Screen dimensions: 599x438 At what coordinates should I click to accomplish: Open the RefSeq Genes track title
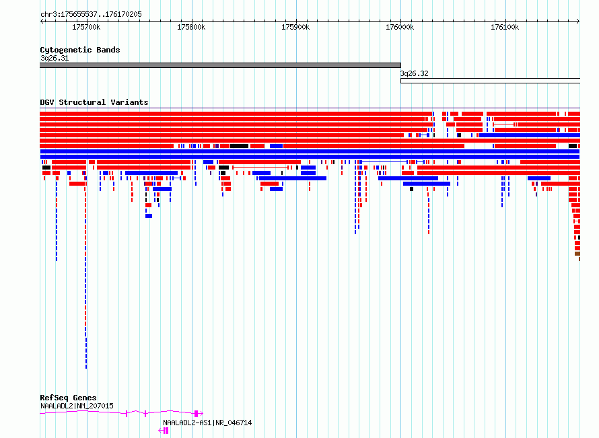[x=68, y=398]
